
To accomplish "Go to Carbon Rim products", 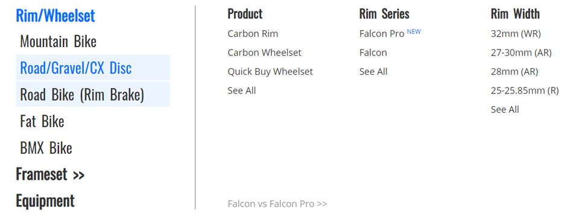I will point(253,34).
